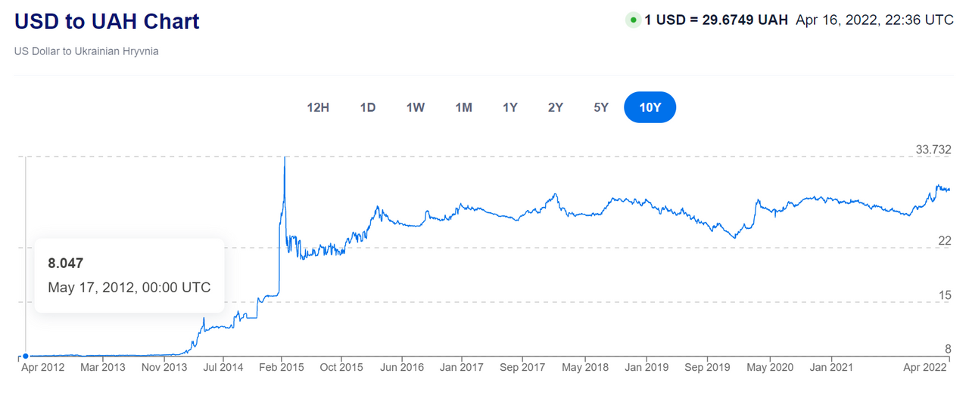Click the 33.732 maximum value label
The height and width of the screenshot is (395, 969).
[933, 150]
